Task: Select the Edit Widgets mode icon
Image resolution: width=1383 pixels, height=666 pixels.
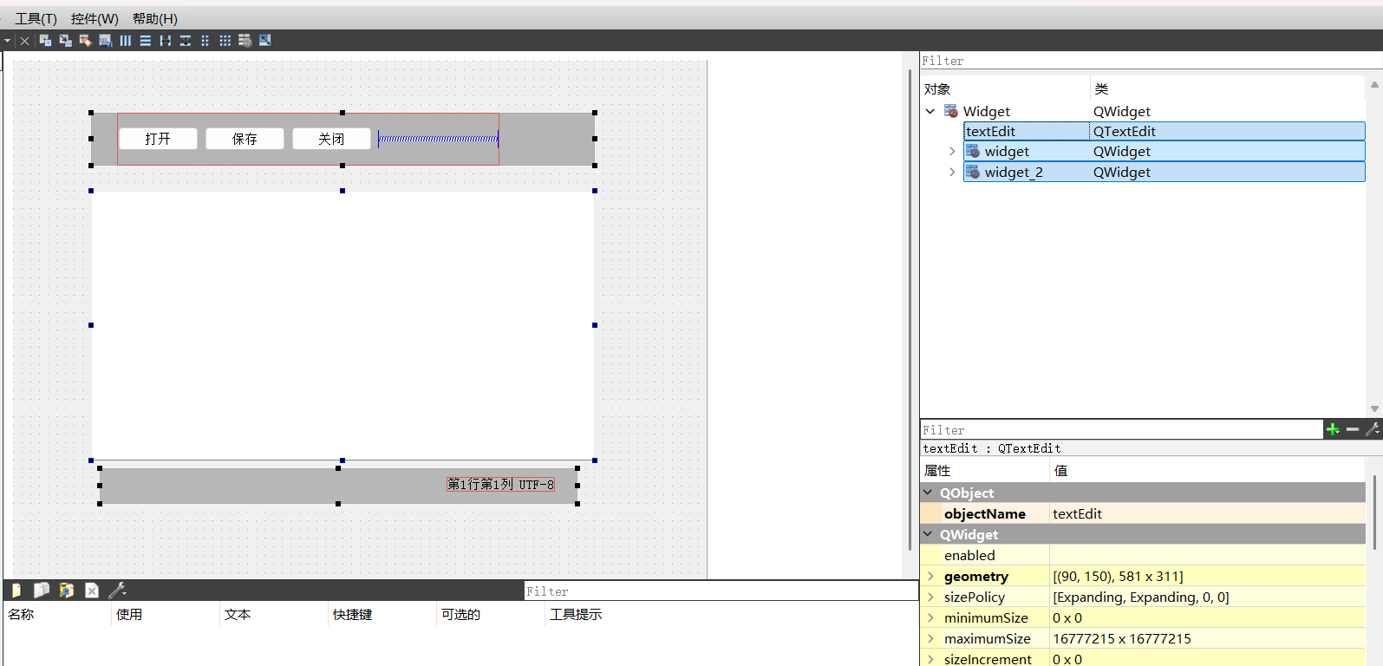Action: pos(45,40)
